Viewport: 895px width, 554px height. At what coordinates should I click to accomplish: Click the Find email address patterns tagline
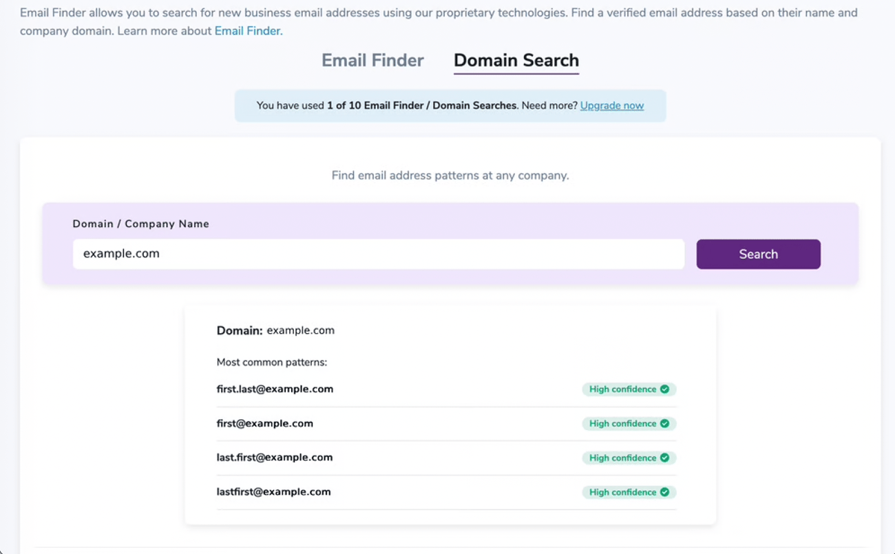[x=450, y=175]
